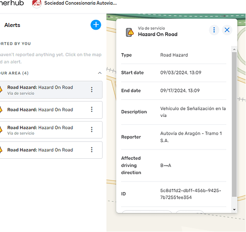This screenshot has width=246, height=232.
Task: Click the Sociedad Concesionaria Autovia logo icon
Action: tap(37, 3)
